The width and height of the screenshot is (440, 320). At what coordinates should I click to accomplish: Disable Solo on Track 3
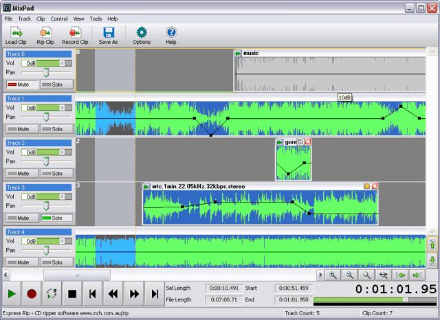tap(56, 218)
